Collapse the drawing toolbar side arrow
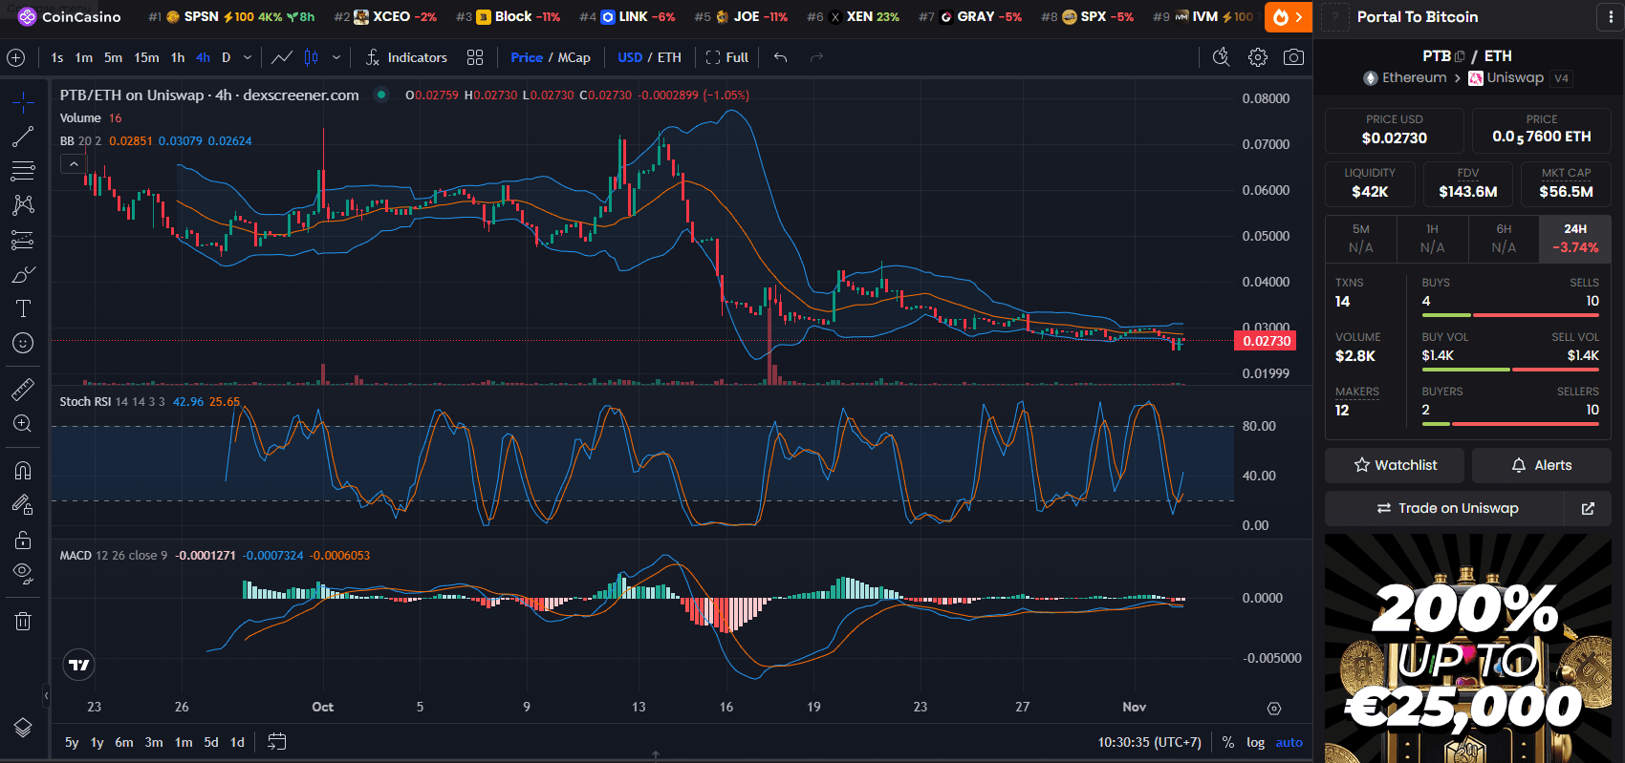This screenshot has height=763, width=1625. tap(46, 695)
